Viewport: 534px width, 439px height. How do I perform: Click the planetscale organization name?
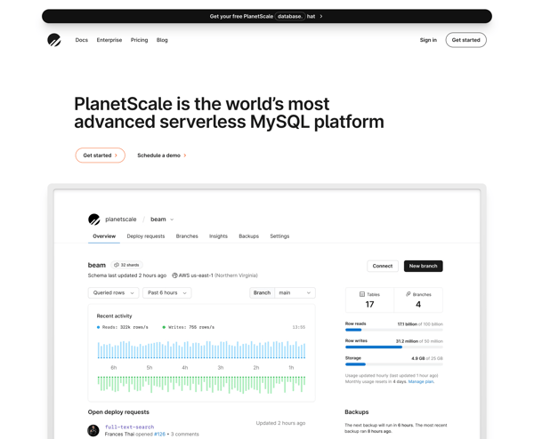pos(121,219)
